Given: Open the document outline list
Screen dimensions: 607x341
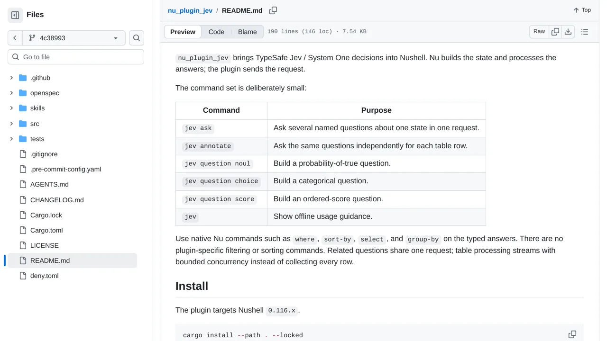Looking at the screenshot, I should [585, 32].
